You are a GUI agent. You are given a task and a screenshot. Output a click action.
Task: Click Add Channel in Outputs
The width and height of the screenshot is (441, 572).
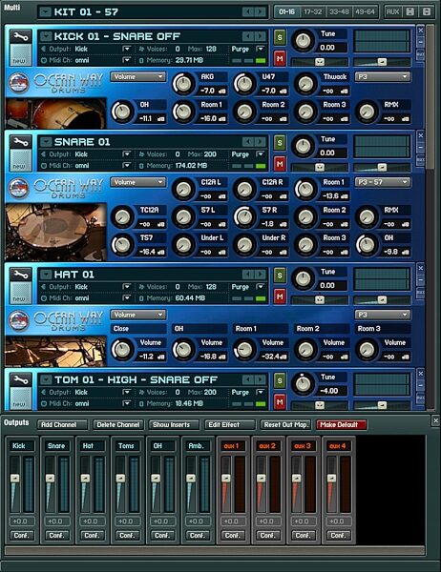tap(62, 425)
